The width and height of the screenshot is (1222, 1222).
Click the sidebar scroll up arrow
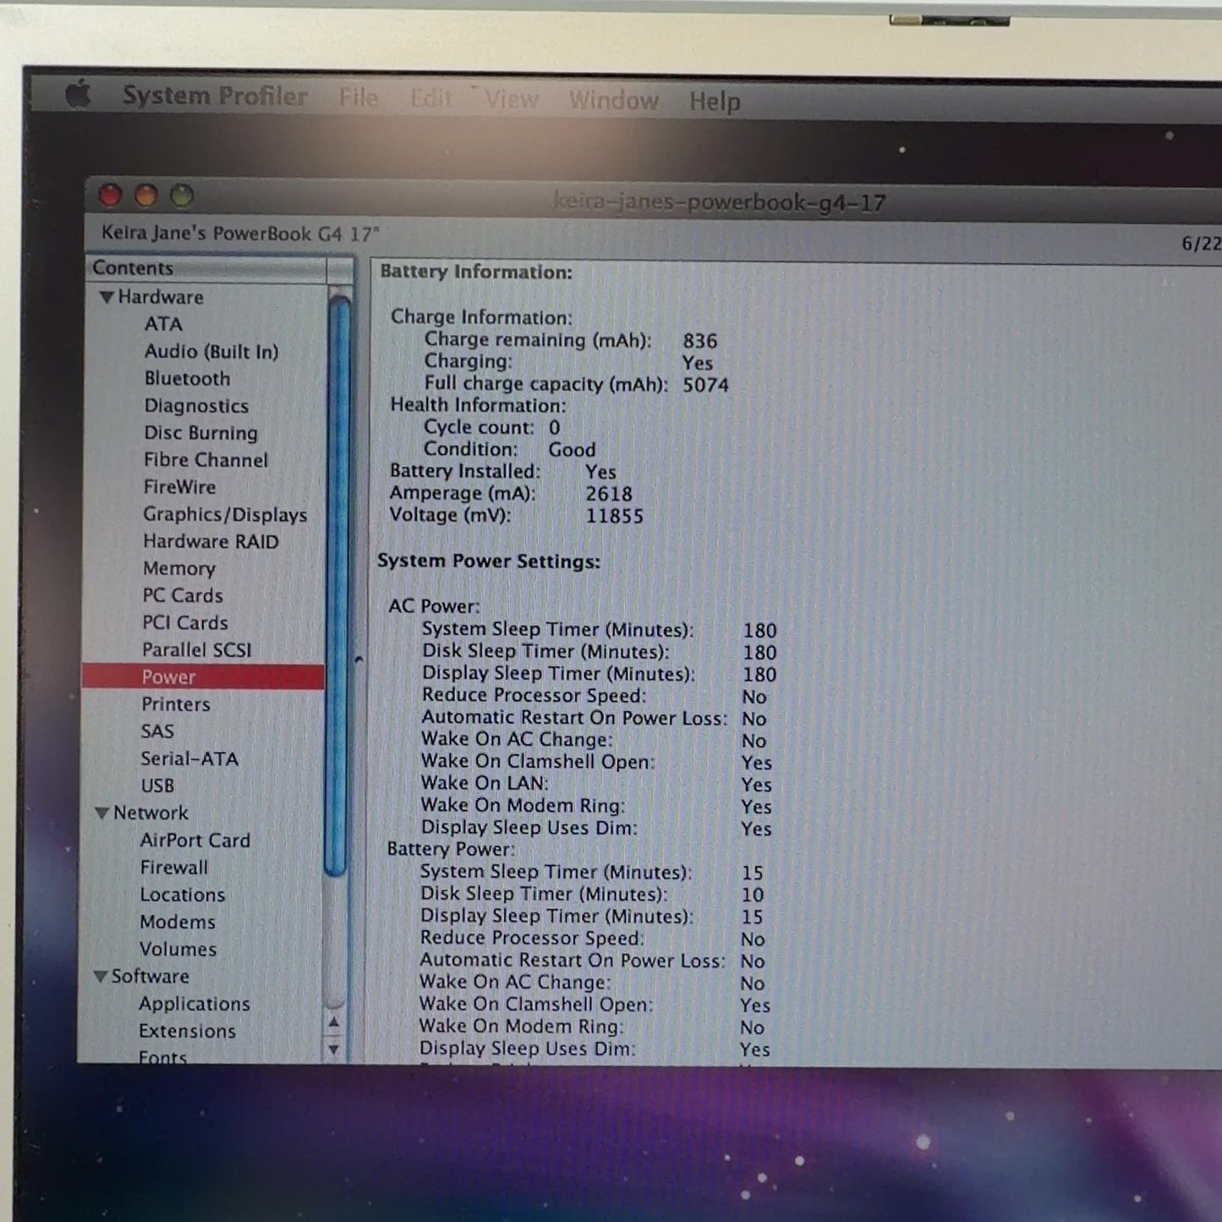[334, 1022]
